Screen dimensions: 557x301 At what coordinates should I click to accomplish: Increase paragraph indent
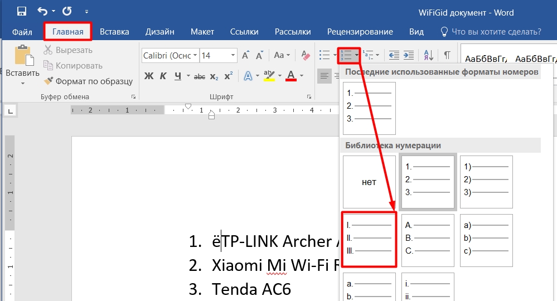pyautogui.click(x=409, y=55)
